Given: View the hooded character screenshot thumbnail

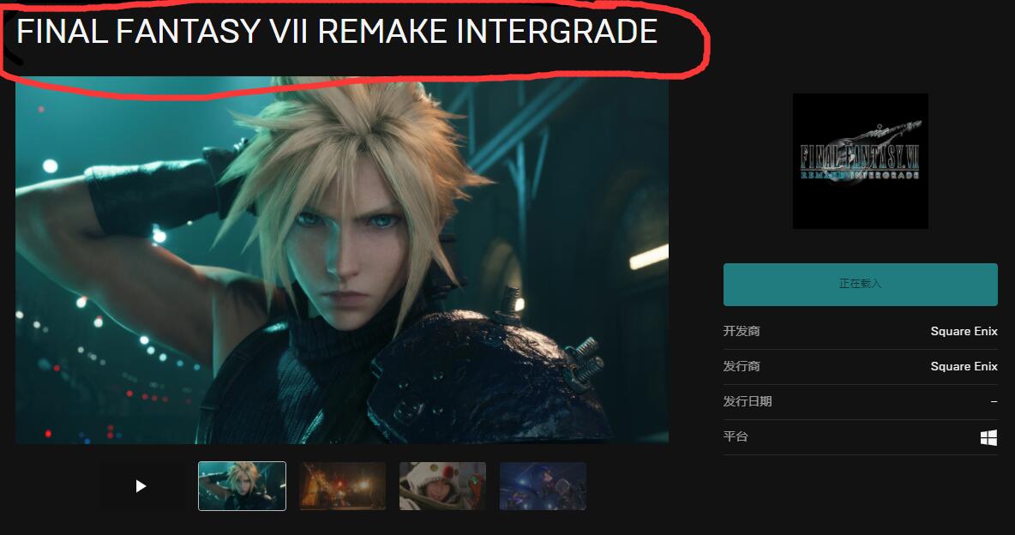Looking at the screenshot, I should (442, 486).
